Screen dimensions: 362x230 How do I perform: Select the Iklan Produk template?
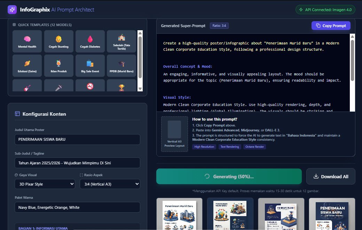(58, 66)
